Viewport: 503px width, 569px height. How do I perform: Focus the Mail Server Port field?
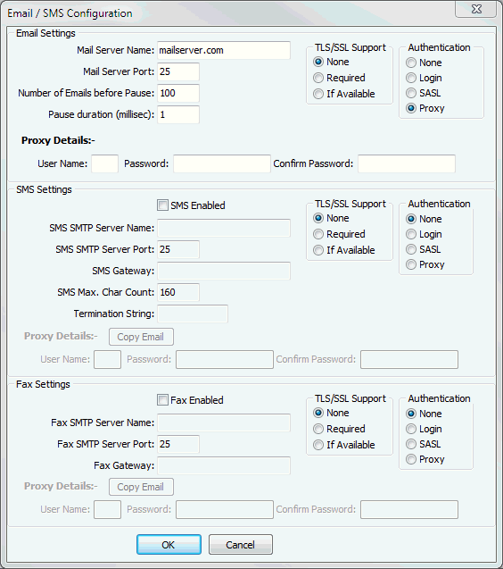178,71
